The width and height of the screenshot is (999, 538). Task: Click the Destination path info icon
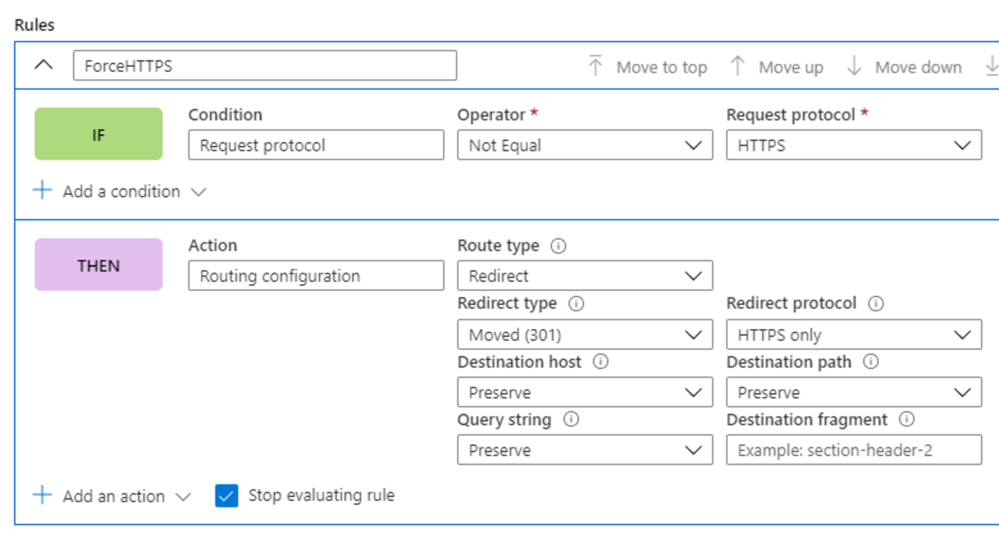871,362
